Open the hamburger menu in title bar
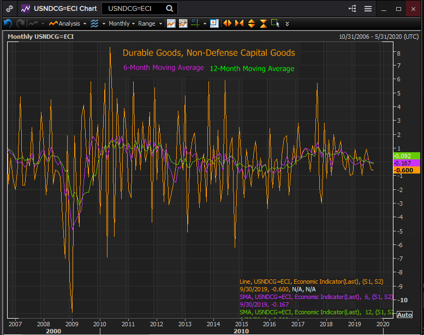Screen dimensions: 424x335 (368, 9)
